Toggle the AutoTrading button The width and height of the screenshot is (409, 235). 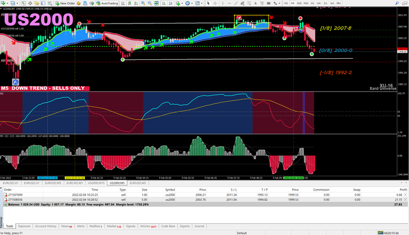click(107, 3)
